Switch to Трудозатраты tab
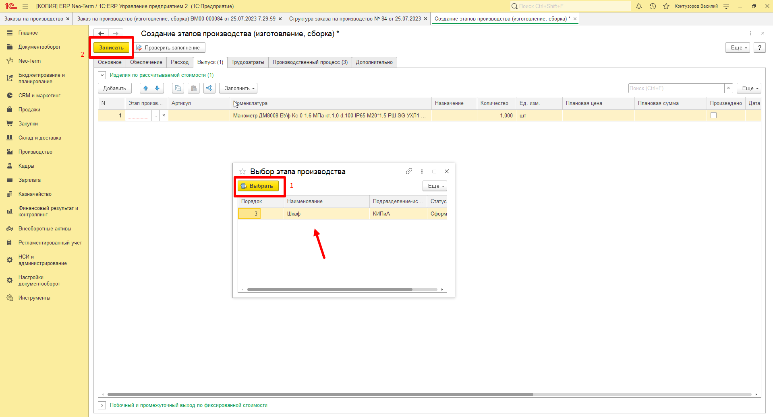Image resolution: width=773 pixels, height=417 pixels. 248,62
